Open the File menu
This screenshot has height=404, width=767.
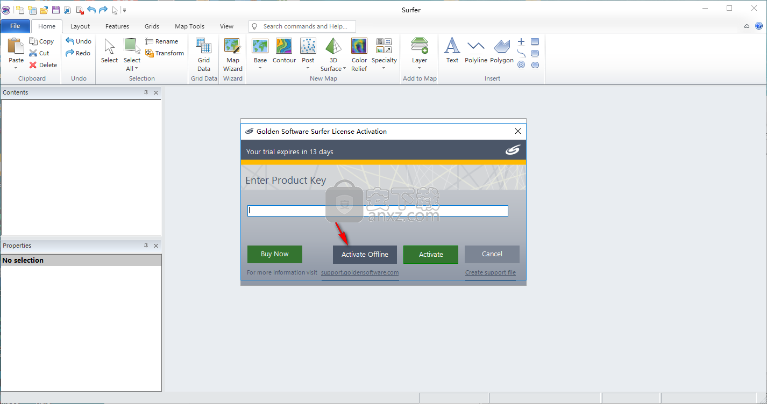click(x=15, y=26)
